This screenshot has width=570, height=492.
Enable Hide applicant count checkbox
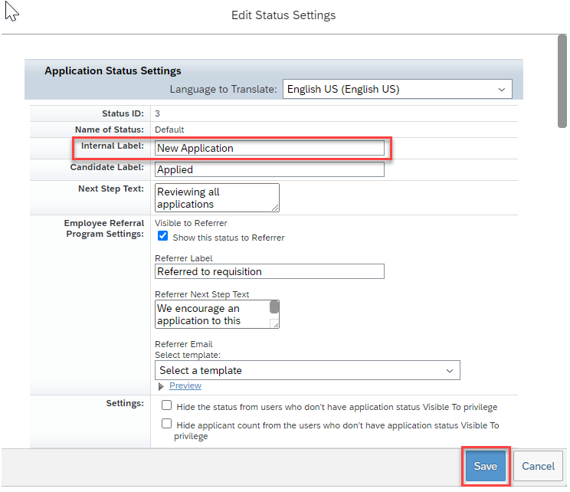click(x=166, y=424)
